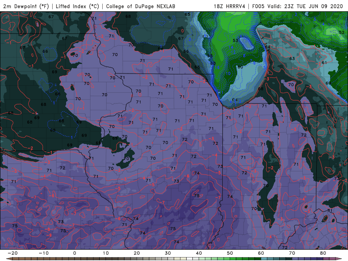Image resolution: width=348 pixels, height=261 pixels.
Task: Click the '53' dewpoint value on map
Action: [235, 40]
